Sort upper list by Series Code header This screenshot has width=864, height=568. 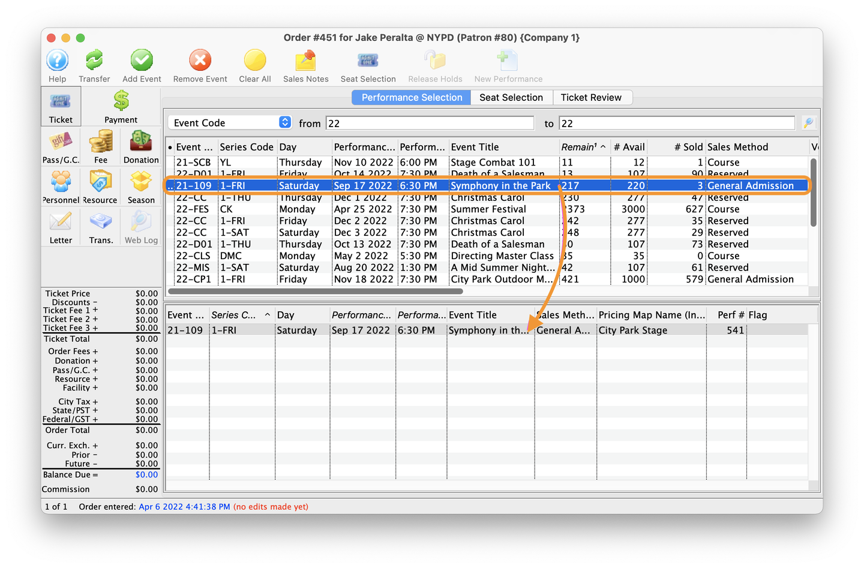247,147
